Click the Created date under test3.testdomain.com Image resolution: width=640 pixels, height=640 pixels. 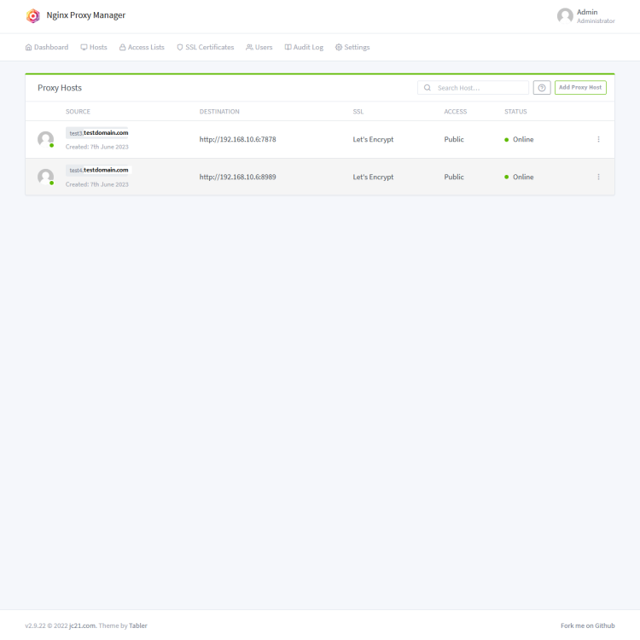coord(97,147)
